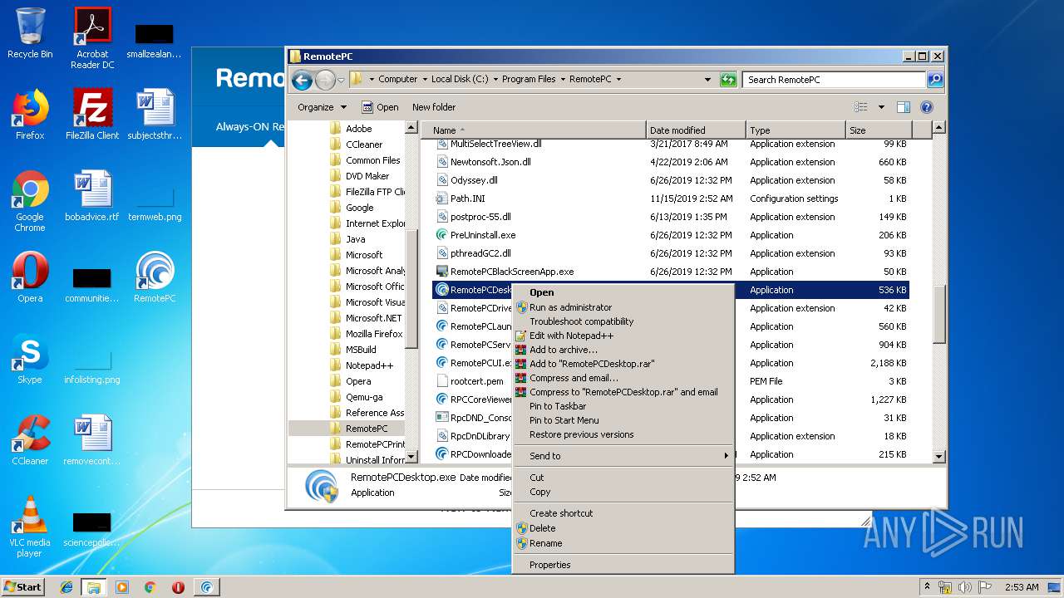Open Explorer Help question mark icon
Screen dimensions: 1064x598
(x=927, y=107)
